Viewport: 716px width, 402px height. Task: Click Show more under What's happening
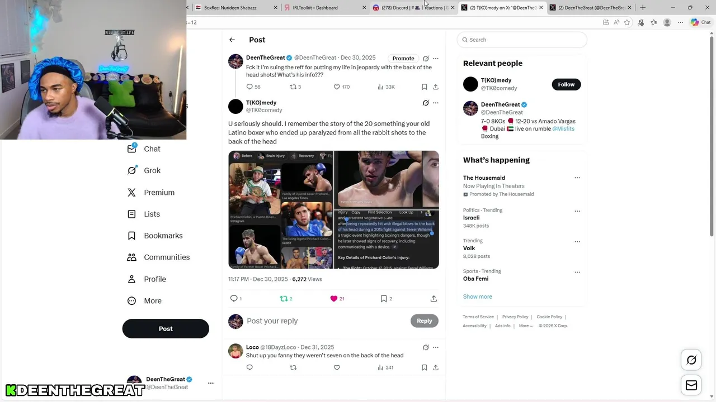477,296
